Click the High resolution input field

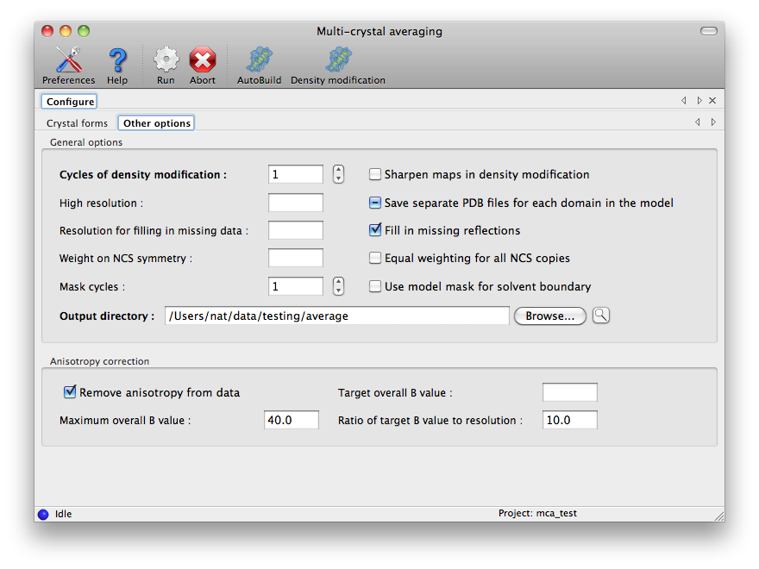coord(296,203)
